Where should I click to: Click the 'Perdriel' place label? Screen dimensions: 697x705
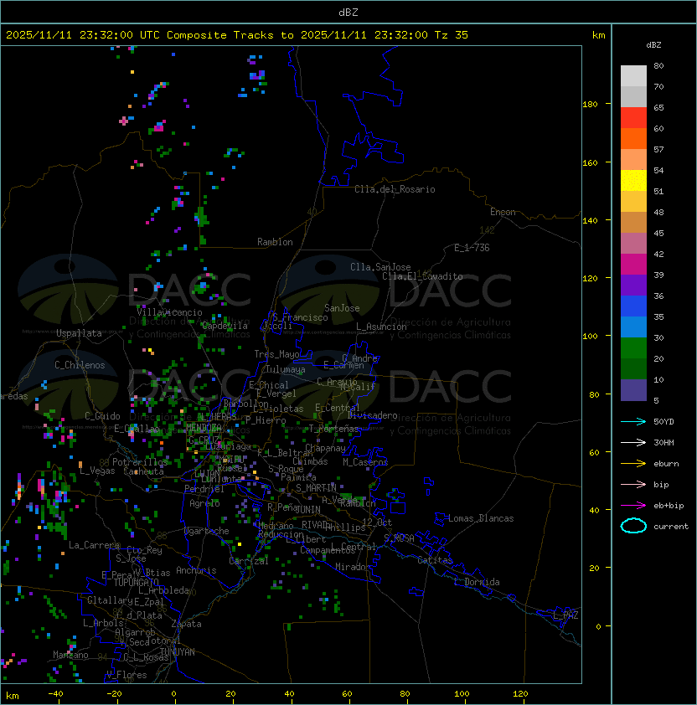click(204, 489)
